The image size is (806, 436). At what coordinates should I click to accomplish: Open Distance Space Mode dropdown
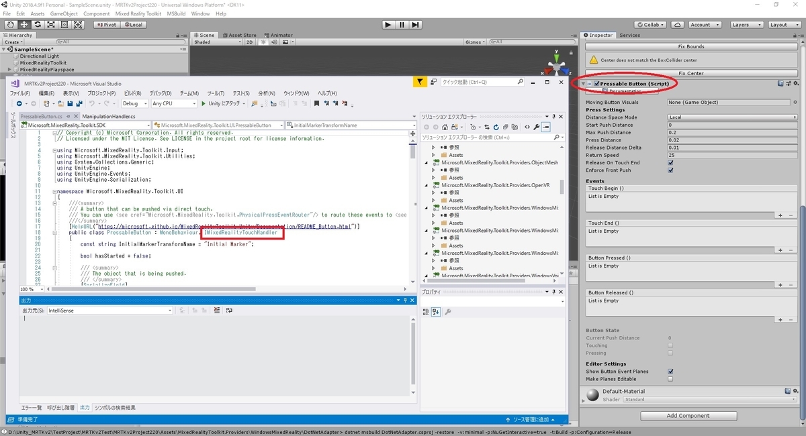click(x=732, y=117)
